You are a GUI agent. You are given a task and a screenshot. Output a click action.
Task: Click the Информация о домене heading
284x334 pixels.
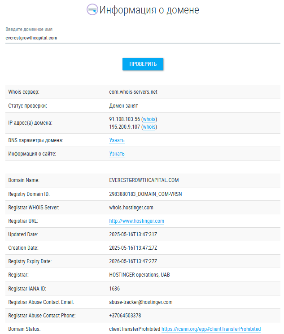pos(149,10)
